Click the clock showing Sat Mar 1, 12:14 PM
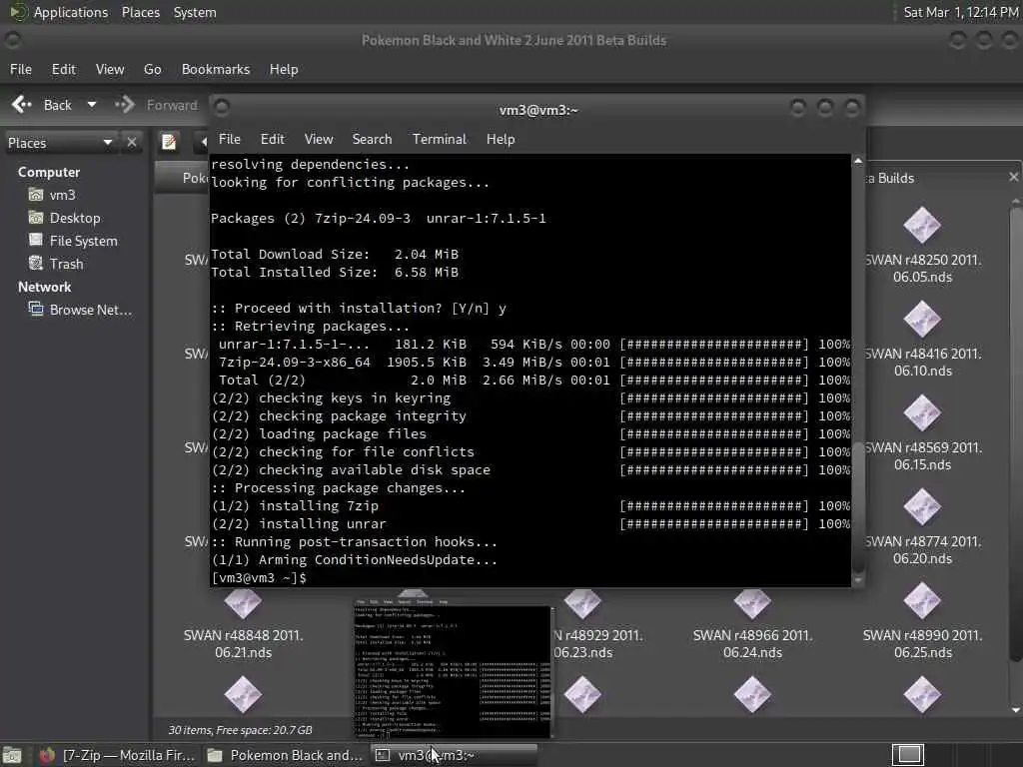Viewport: 1023px width, 767px height. click(x=960, y=12)
